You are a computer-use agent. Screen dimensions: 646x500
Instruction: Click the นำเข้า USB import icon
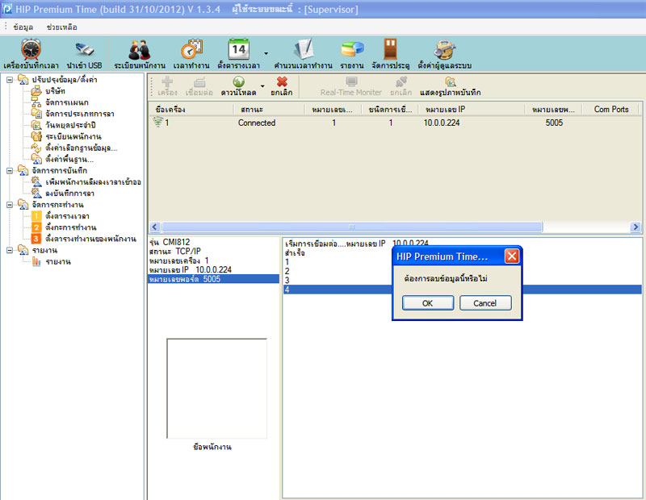tap(84, 54)
